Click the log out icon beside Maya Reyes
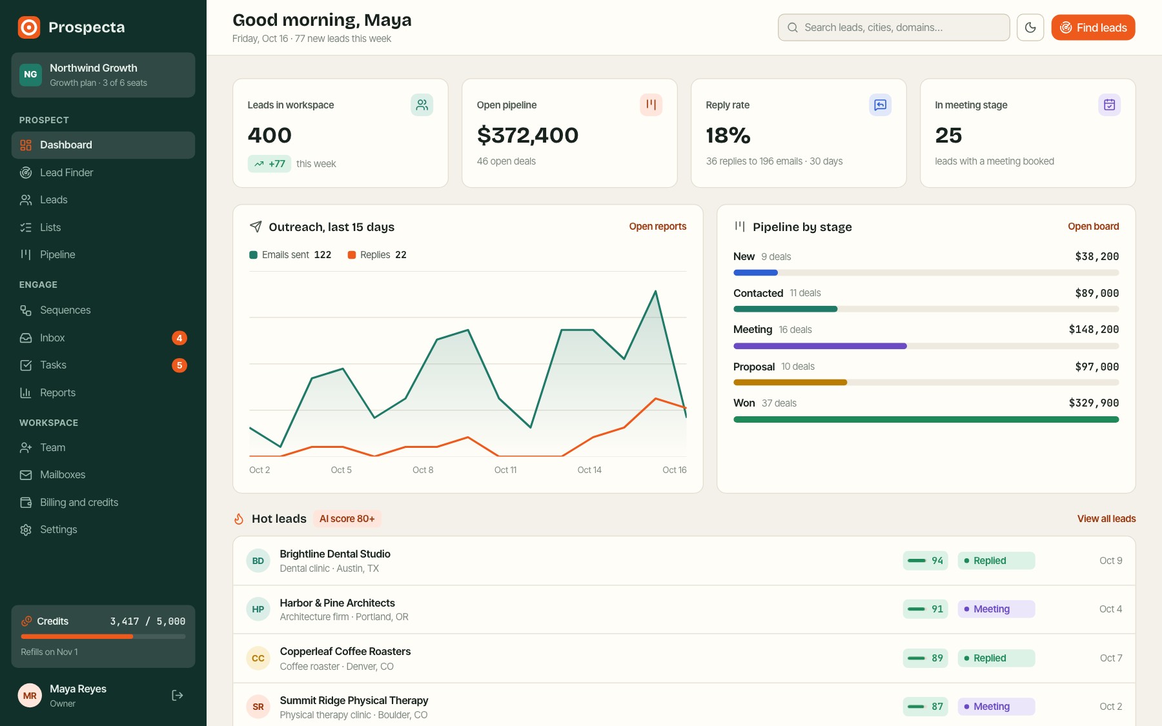 coord(178,695)
